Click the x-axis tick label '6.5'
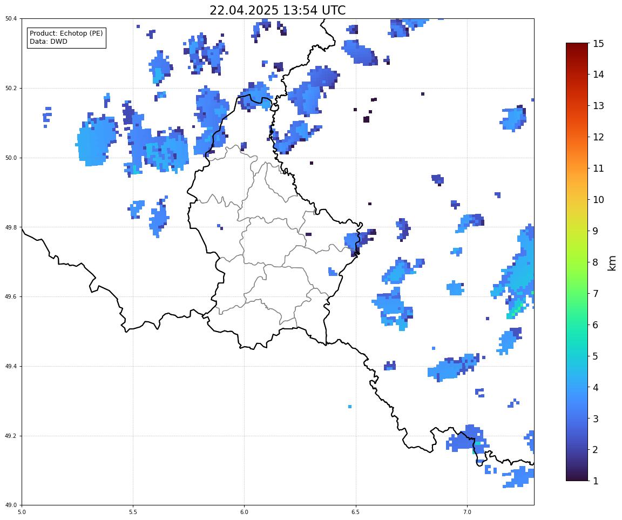 356,512
